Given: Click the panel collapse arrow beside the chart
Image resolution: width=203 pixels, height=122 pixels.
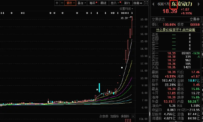Looking at the screenshot, I should pos(150,57).
